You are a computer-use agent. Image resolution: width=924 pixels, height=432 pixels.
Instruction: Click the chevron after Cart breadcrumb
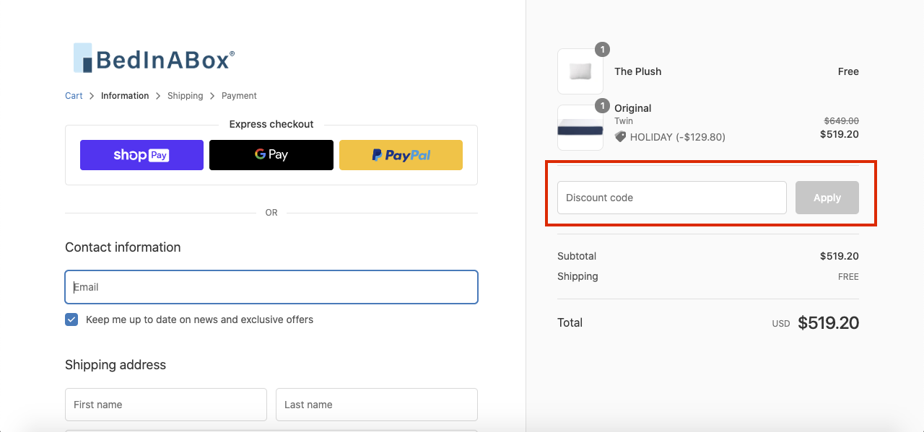[x=92, y=96]
